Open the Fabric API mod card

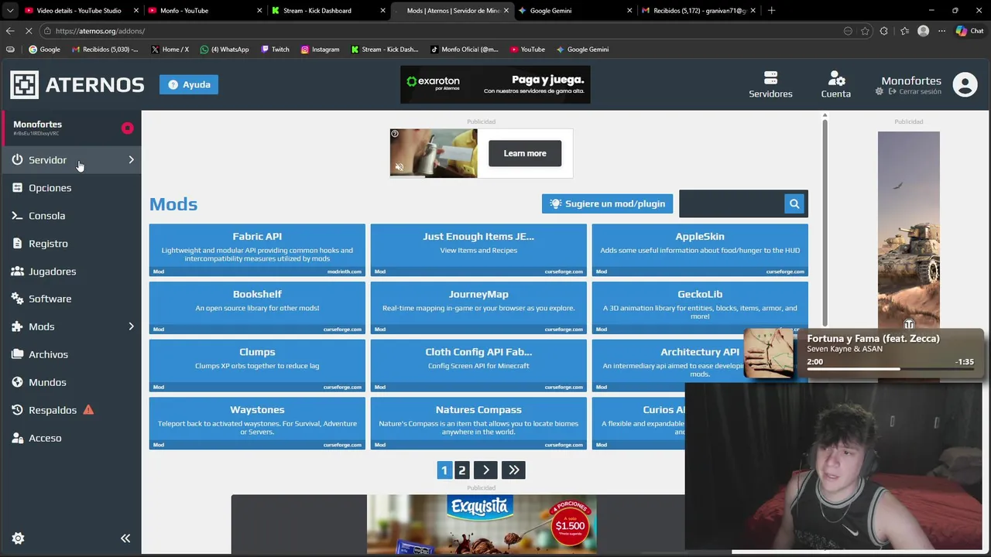(257, 250)
